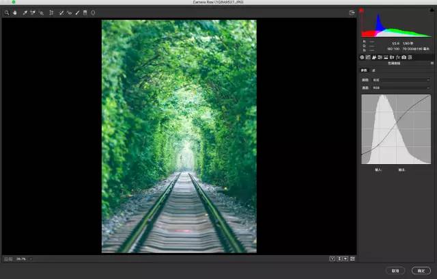Screen dimensions: 437x279
Task: Select the Zoom tool in toolbar
Action: (7, 12)
